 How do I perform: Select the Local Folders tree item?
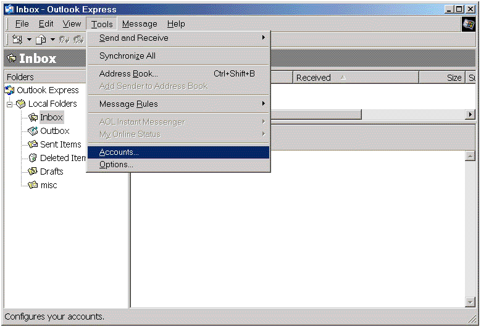(x=52, y=104)
